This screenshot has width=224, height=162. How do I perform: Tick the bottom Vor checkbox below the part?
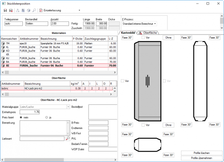coord(143,125)
